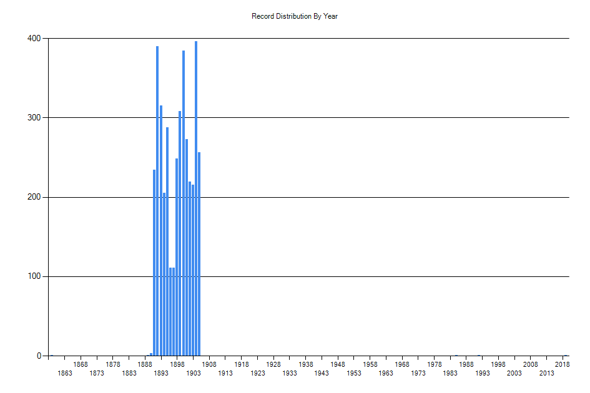
Task: Click the 2003 year label
Action: 514,373
